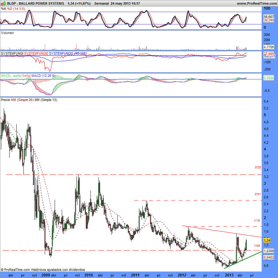Click the Señal MACD (12 26 9) label

pos(39,76)
